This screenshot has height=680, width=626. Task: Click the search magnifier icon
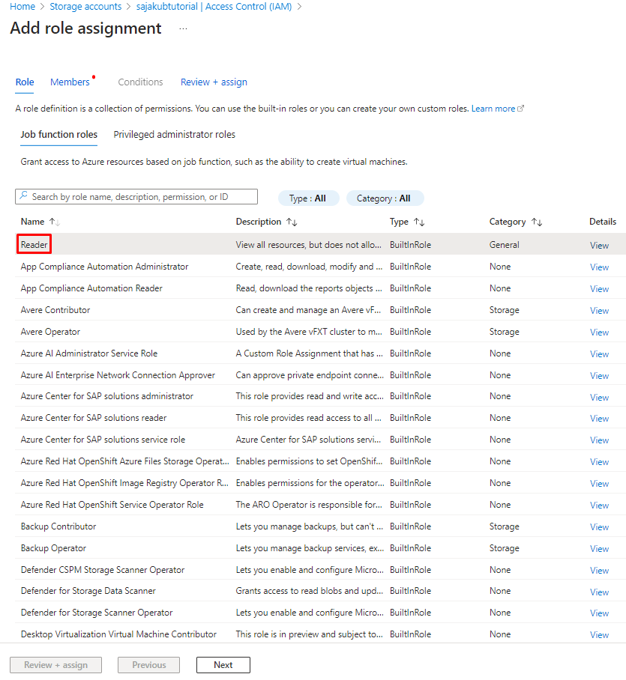[23, 196]
